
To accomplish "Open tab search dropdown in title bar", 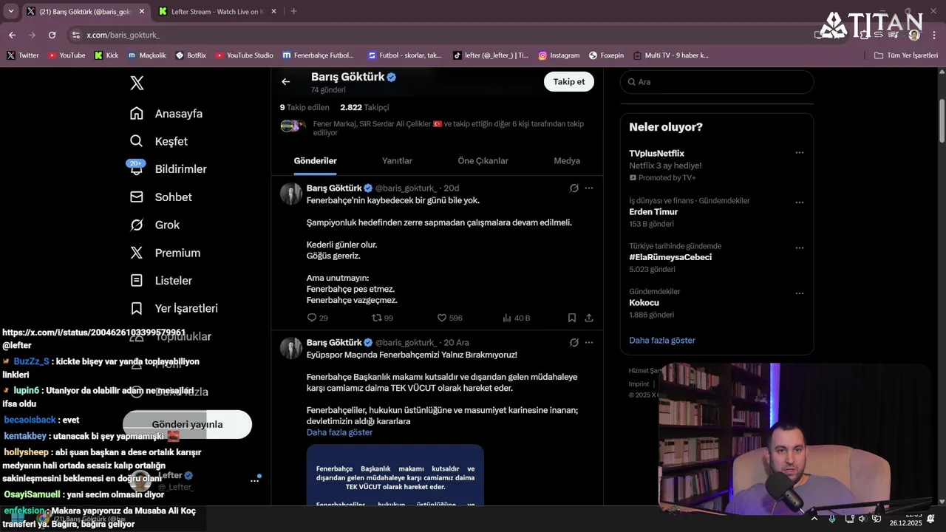I will (x=10, y=11).
